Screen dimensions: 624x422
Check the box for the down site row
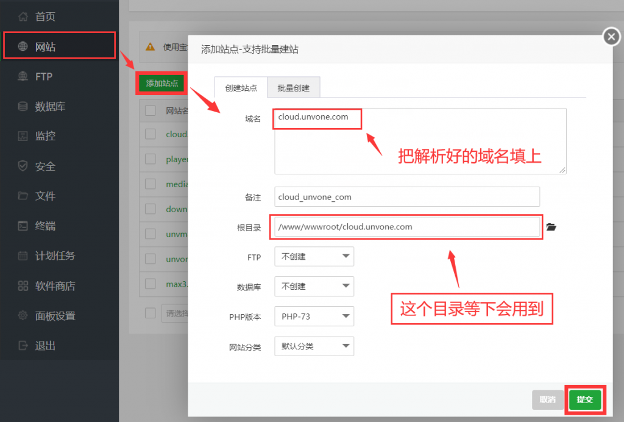[x=151, y=209]
